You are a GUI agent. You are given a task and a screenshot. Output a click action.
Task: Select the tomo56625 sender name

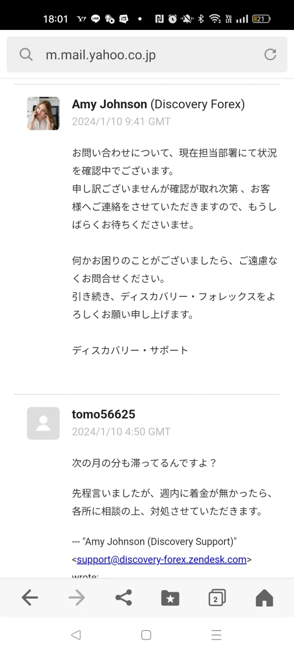point(103,414)
